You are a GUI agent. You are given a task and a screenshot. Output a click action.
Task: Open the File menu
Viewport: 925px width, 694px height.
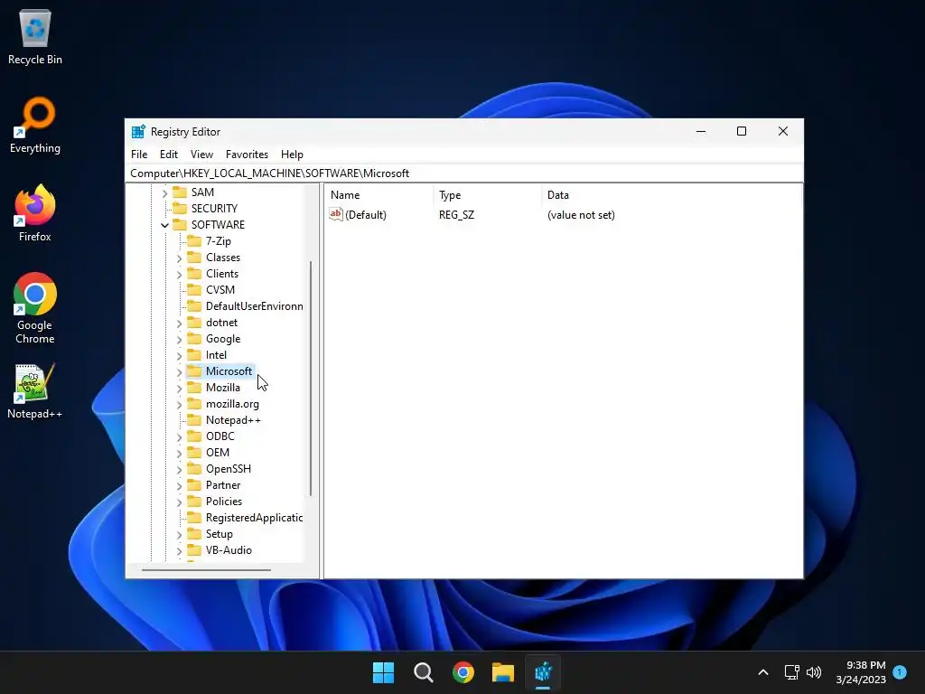(139, 154)
